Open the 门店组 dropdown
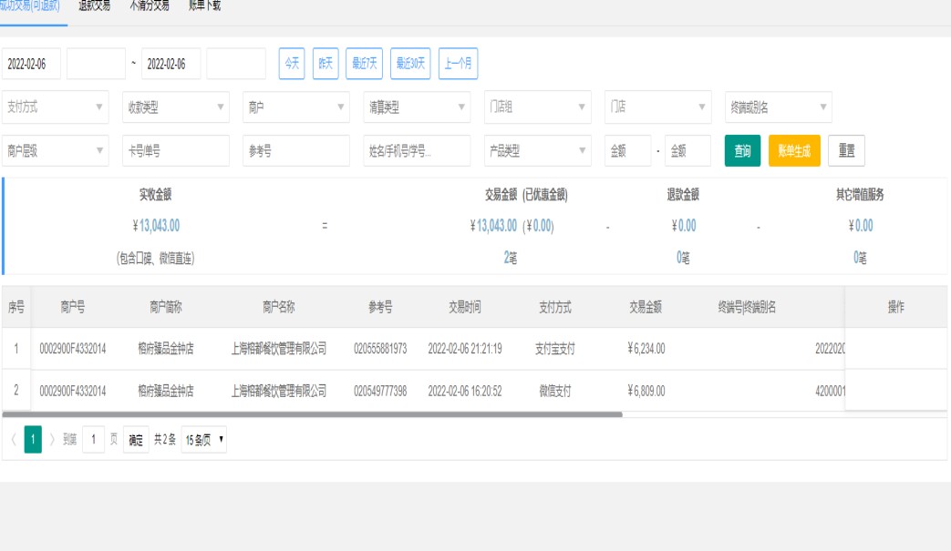 click(x=537, y=107)
